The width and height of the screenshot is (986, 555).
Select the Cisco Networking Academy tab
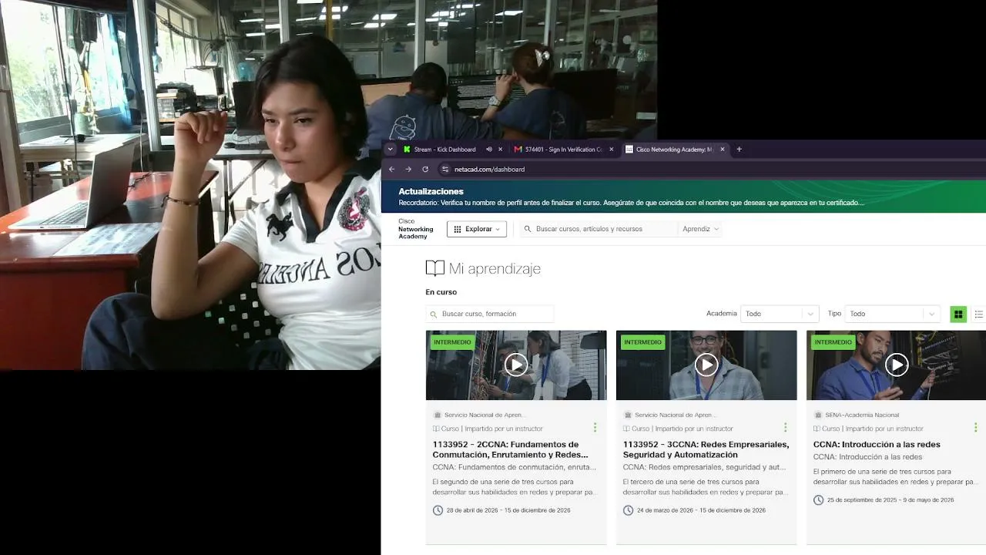[x=675, y=150]
